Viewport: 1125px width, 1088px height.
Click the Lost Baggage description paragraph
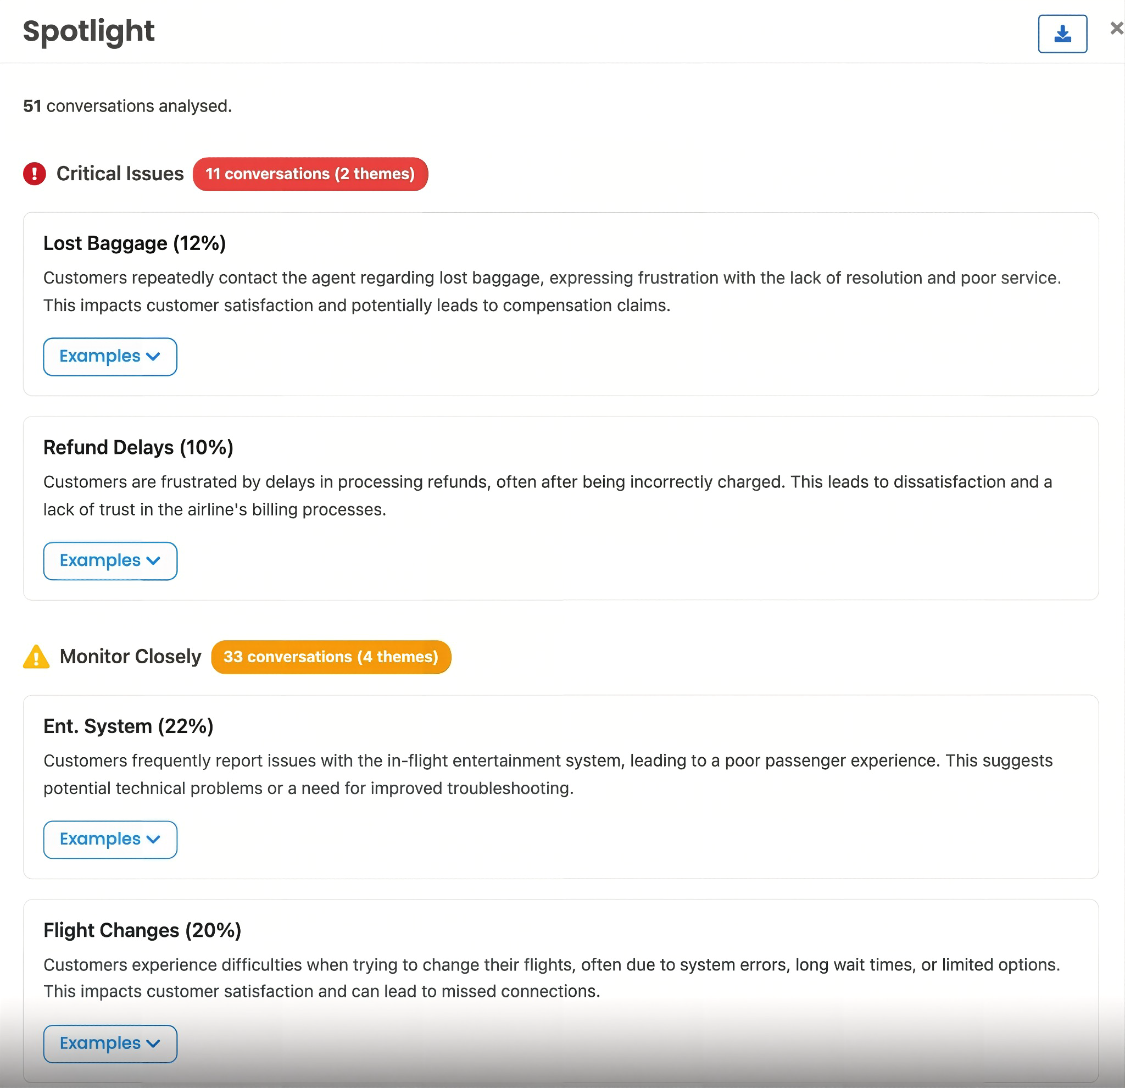click(x=552, y=292)
